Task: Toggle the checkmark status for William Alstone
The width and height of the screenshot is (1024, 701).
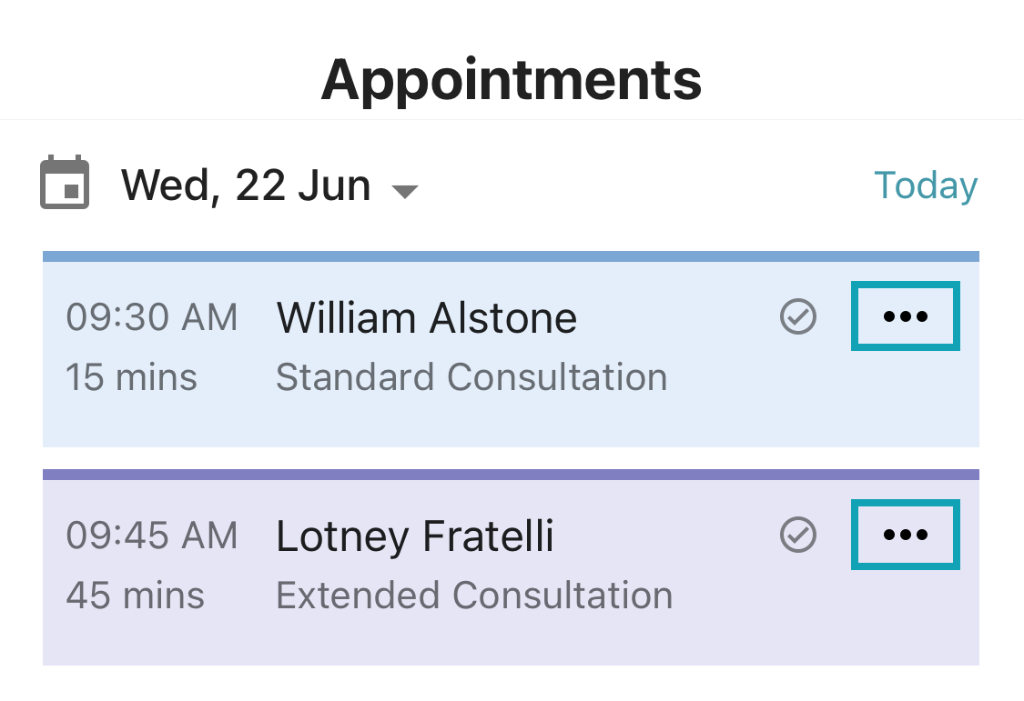Action: pyautogui.click(x=798, y=316)
